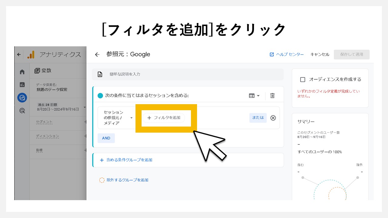The width and height of the screenshot is (388, 218).
Task: Open the ヘルプセンター link
Action: (286, 54)
